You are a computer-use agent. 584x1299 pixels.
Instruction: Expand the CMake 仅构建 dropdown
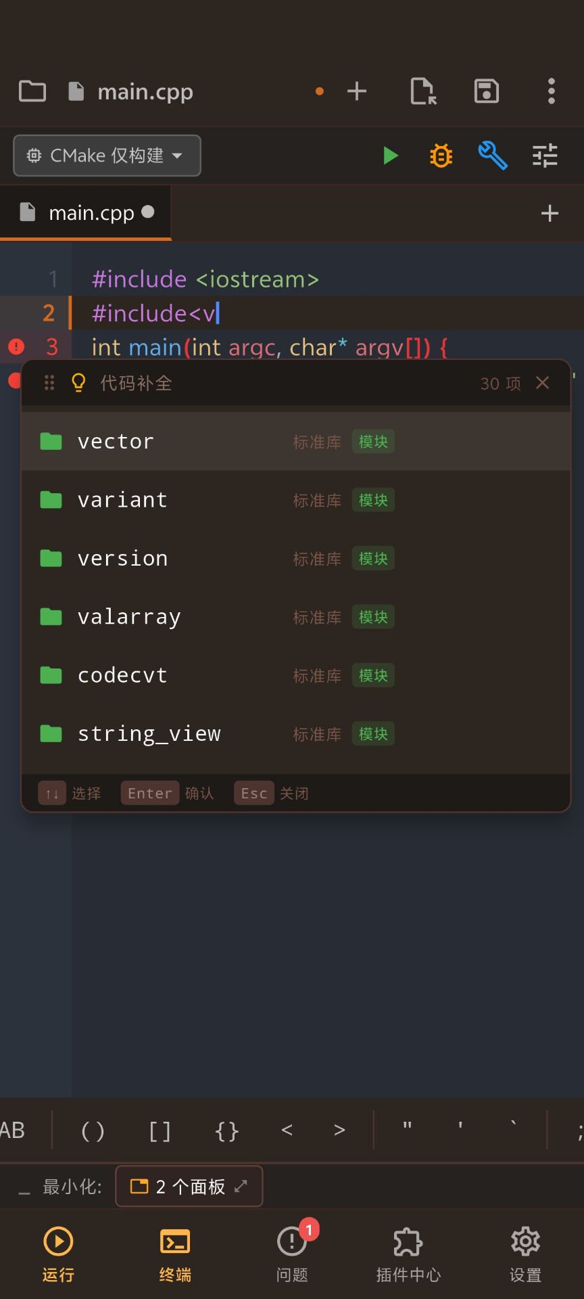pos(107,156)
